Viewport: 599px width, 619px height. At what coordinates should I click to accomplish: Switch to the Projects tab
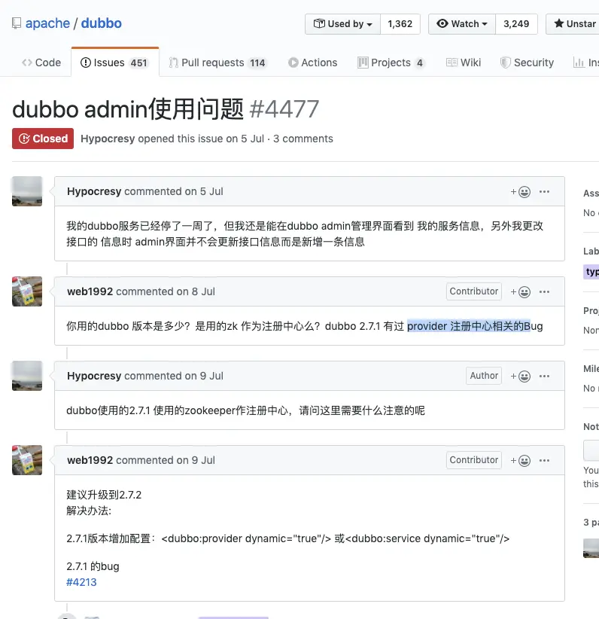(x=391, y=63)
